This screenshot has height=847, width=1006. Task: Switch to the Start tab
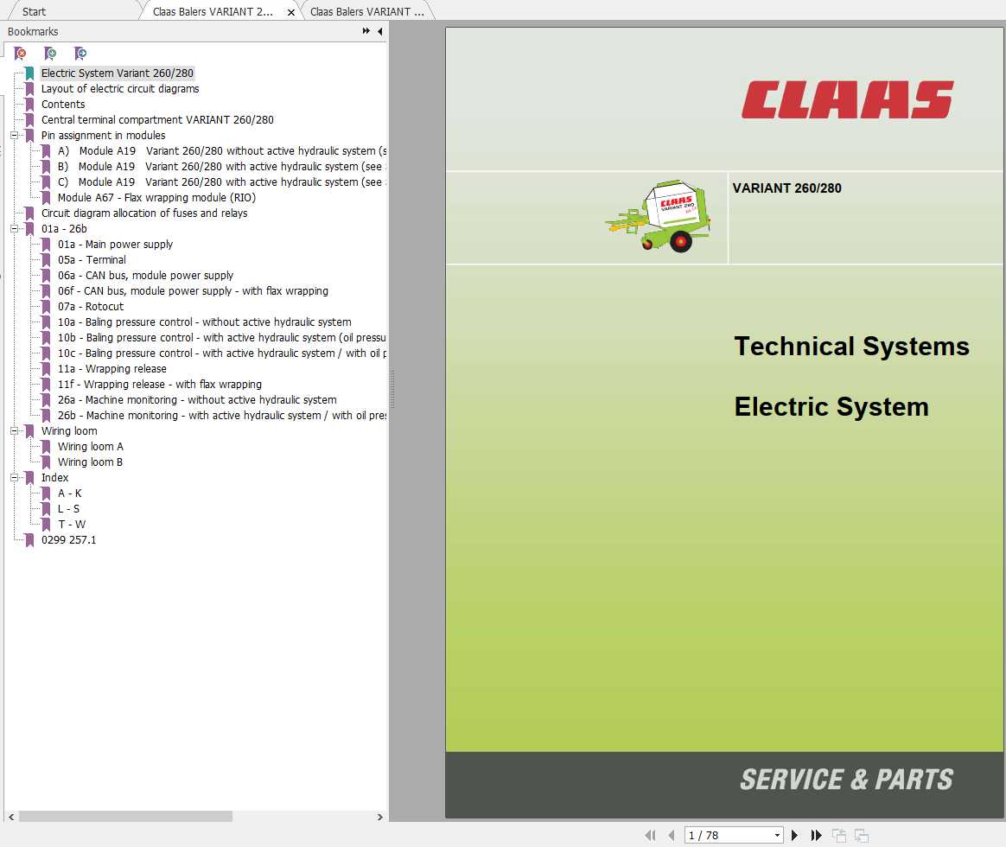coord(35,11)
